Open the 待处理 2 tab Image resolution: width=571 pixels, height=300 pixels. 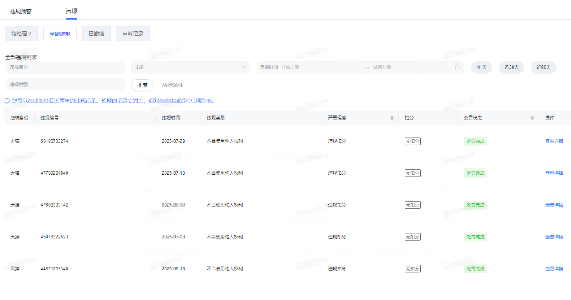click(x=21, y=34)
